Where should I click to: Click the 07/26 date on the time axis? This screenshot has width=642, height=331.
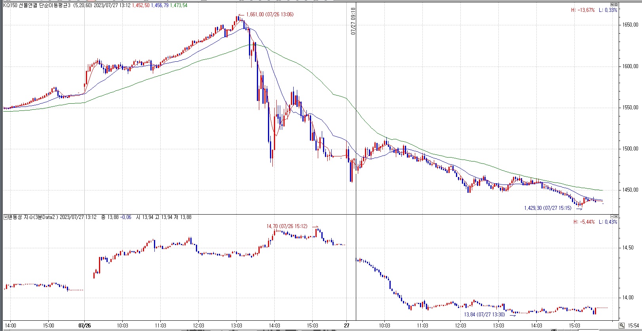coord(85,325)
